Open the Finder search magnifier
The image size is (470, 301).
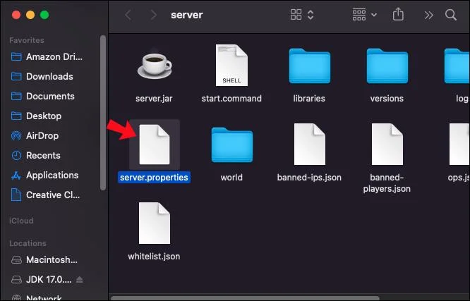click(x=450, y=15)
